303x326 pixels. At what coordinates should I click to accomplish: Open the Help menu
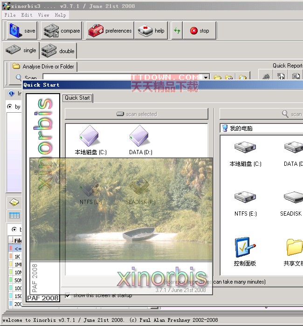[x=60, y=15]
